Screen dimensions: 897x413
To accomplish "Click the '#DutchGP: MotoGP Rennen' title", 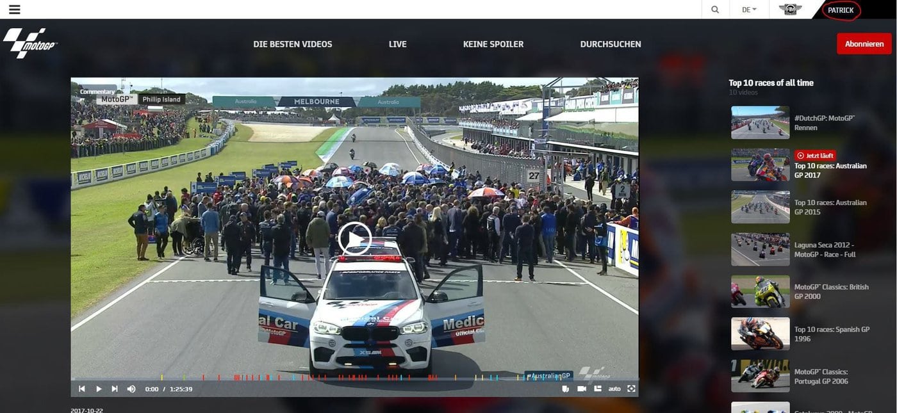I will [825, 123].
